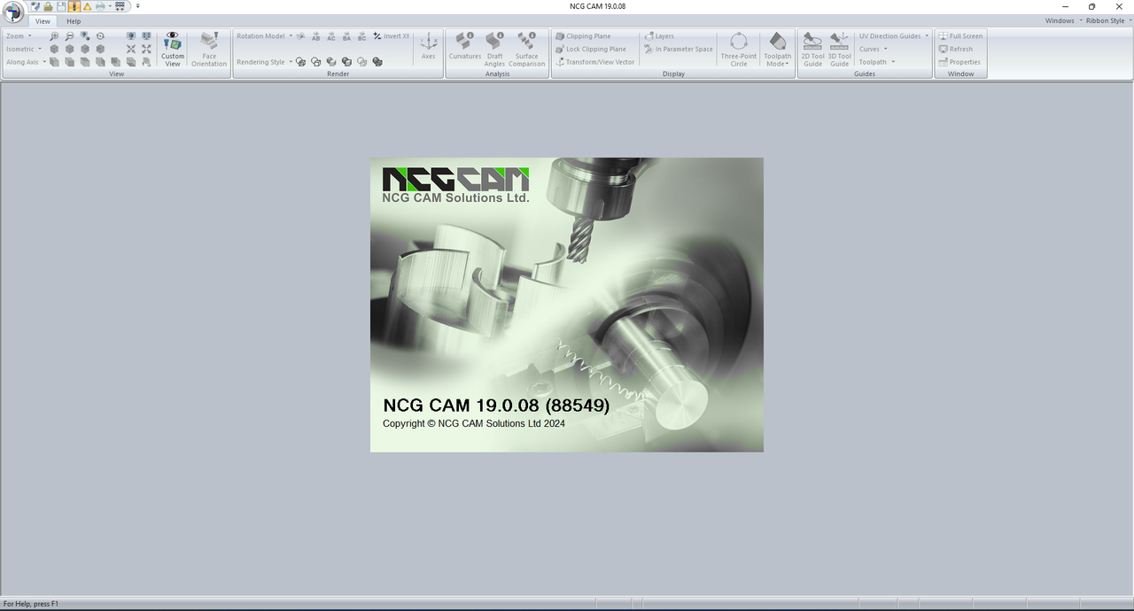Click the zoom out magnifier icon
Screen dimensions: 1134x611
point(69,36)
